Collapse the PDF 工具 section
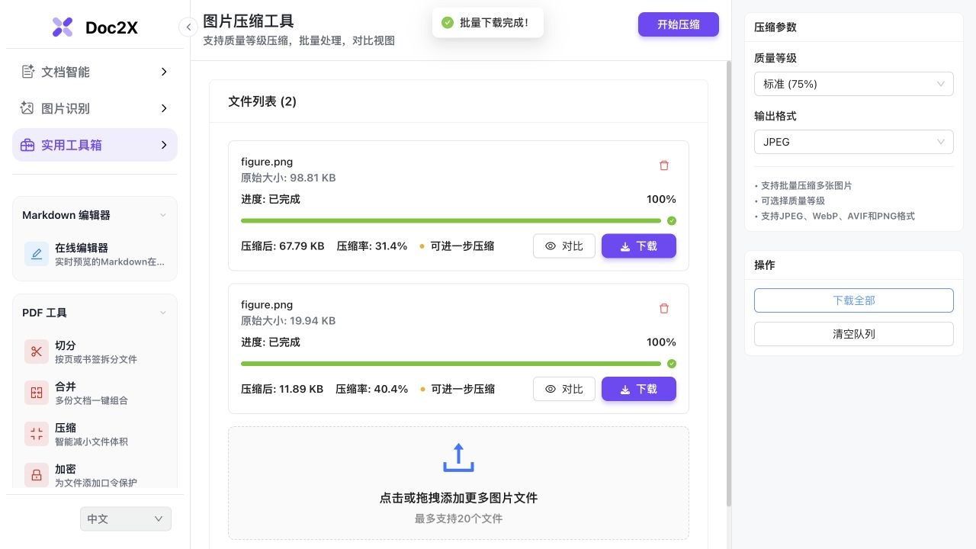 tap(162, 313)
